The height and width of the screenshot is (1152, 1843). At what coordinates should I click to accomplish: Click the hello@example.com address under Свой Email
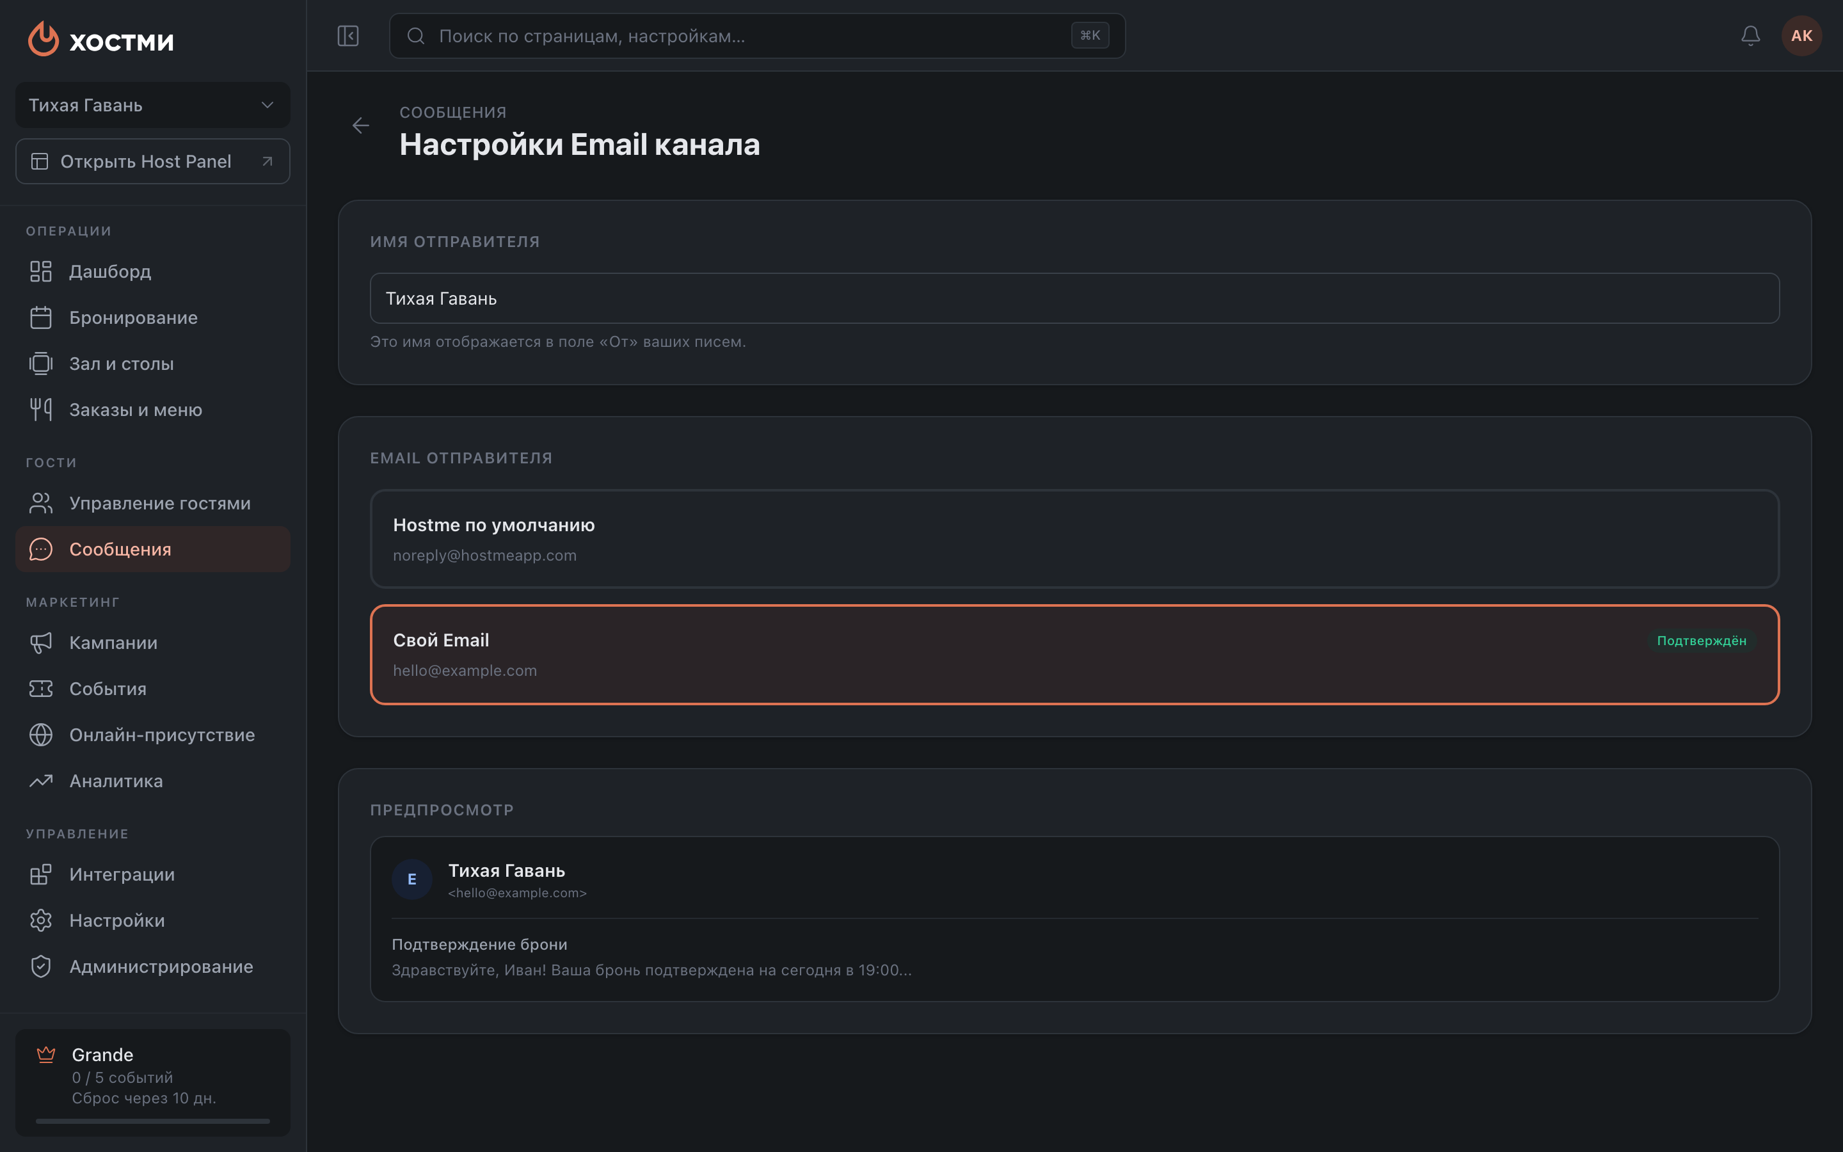click(x=465, y=671)
